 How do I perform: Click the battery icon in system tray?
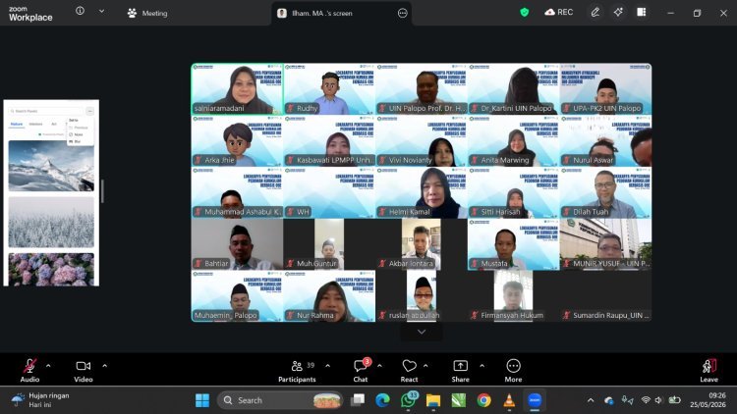pyautogui.click(x=675, y=400)
